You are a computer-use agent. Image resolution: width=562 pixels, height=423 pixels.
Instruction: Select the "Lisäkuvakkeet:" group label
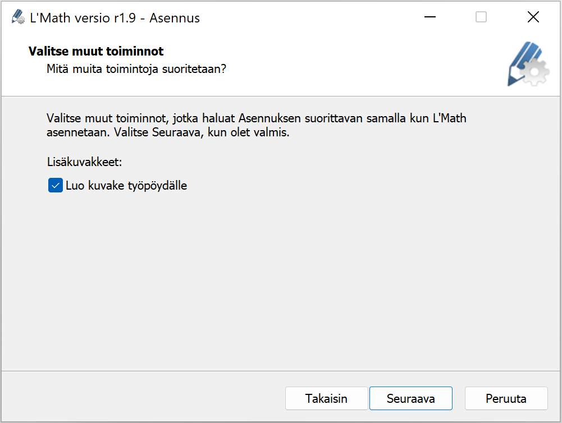click(84, 162)
